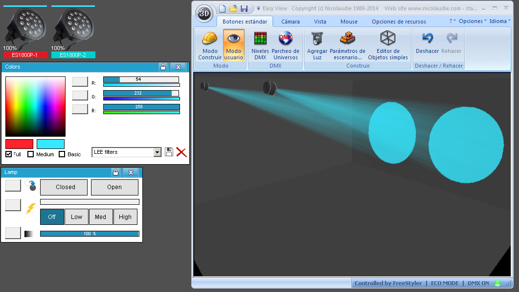This screenshot has width=519, height=292.
Task: Enable the Medium checkbox
Action: pyautogui.click(x=30, y=154)
